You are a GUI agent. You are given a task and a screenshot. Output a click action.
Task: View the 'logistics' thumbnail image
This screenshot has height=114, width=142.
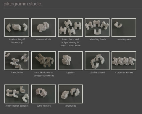(x=70, y=61)
